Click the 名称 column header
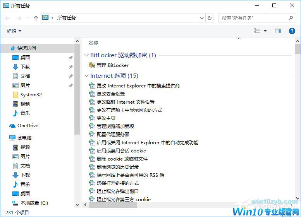The width and height of the screenshot is (301, 217). [x=93, y=43]
